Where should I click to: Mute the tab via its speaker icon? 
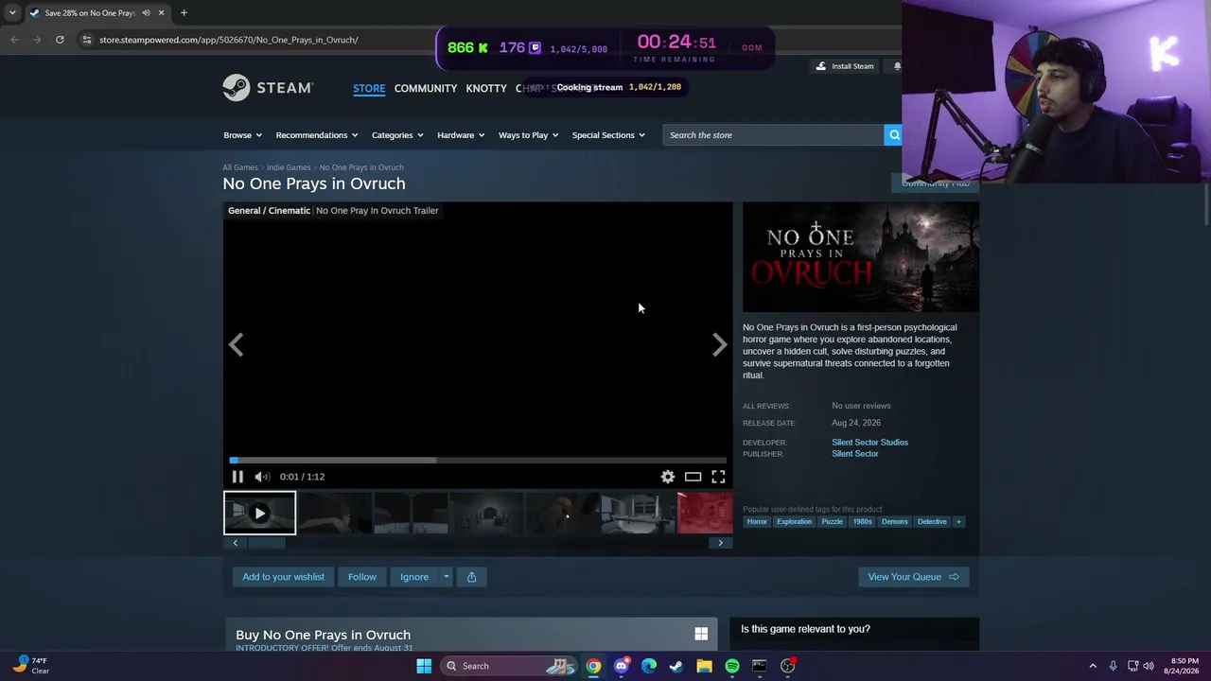[146, 13]
